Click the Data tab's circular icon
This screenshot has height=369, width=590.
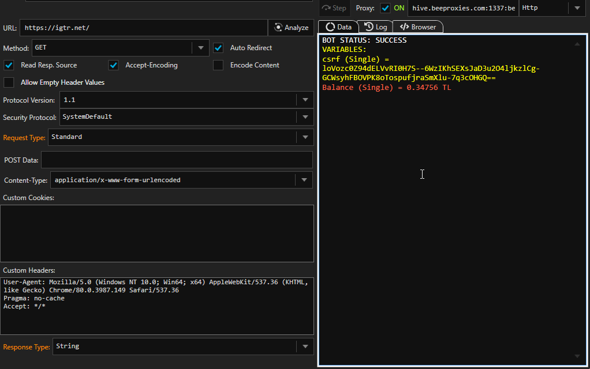330,27
